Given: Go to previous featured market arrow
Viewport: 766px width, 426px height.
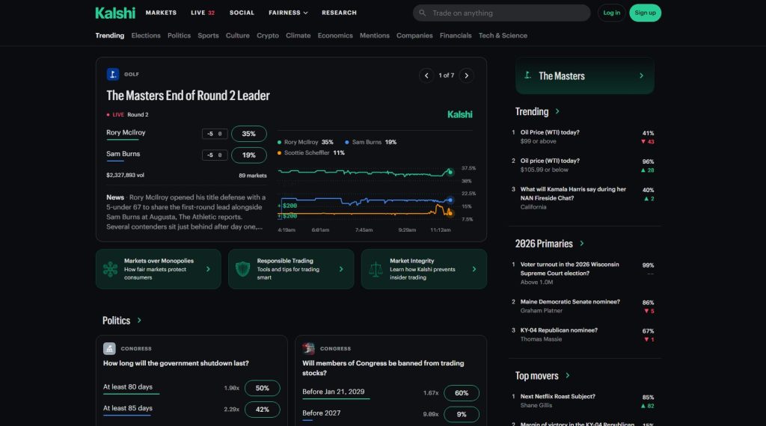Looking at the screenshot, I should [x=426, y=75].
